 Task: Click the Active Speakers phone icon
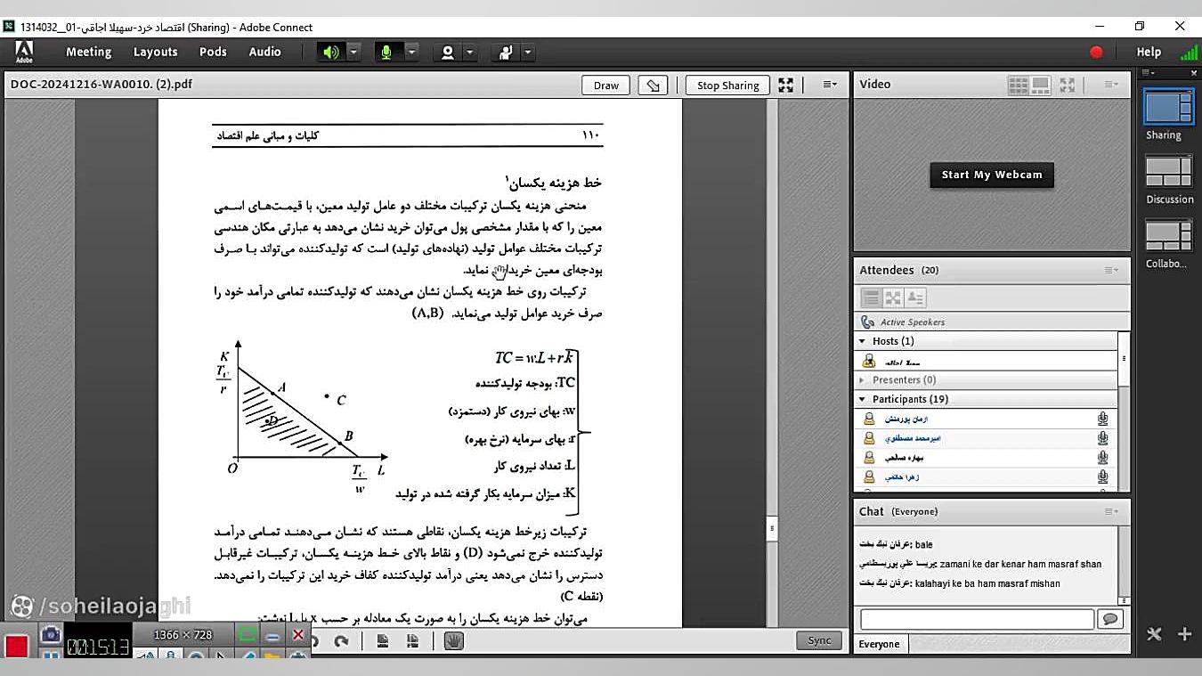pos(868,322)
